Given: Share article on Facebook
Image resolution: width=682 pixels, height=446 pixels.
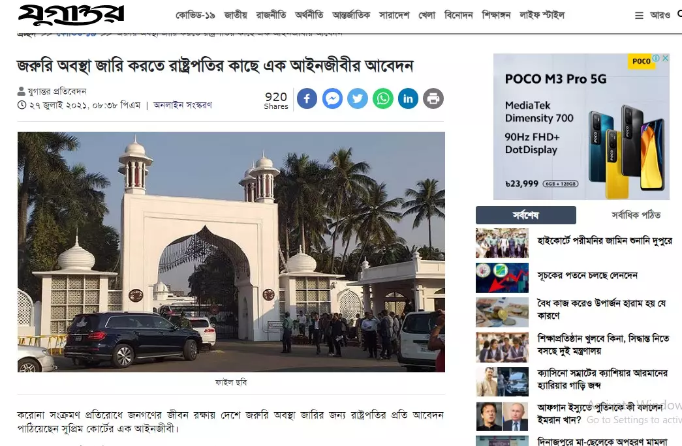Looking at the screenshot, I should click(307, 98).
